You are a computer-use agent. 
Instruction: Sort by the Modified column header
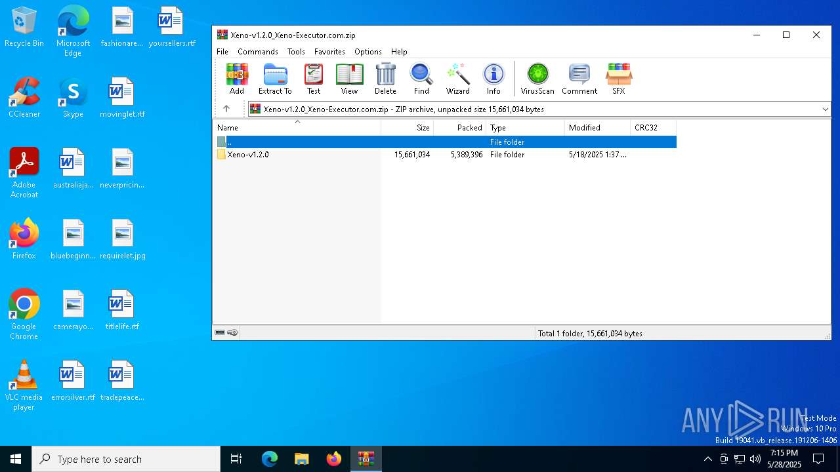598,128
